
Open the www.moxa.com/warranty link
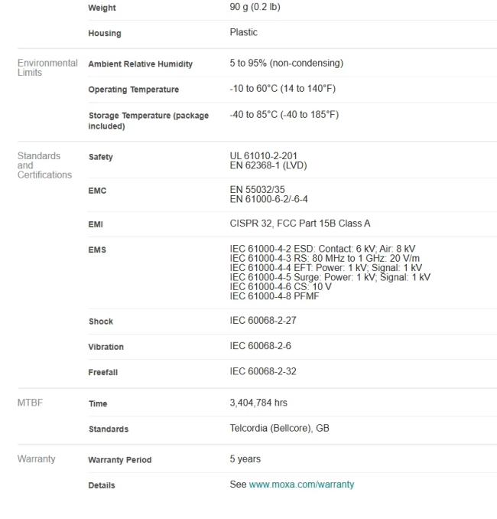[x=301, y=485]
